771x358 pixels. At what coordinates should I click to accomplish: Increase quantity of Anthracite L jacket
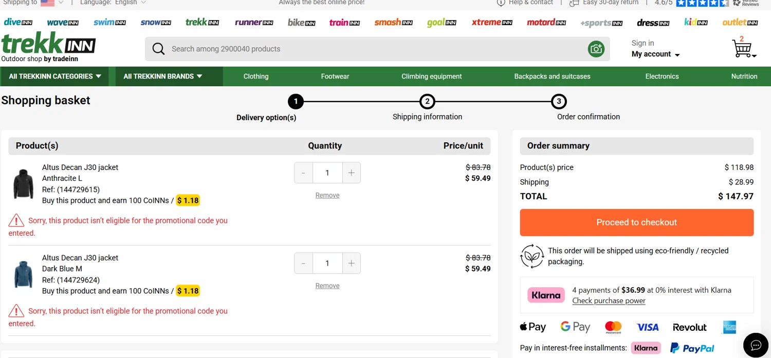pos(352,173)
